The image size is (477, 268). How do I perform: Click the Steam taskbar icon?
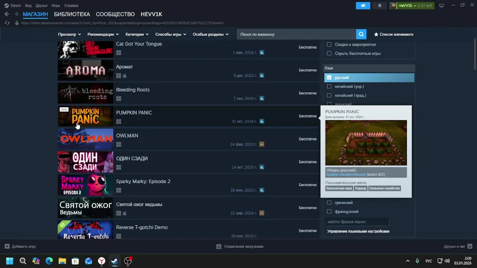(114, 261)
